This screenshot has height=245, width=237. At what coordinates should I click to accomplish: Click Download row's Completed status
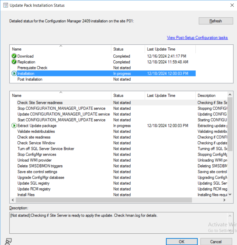coord(121,56)
